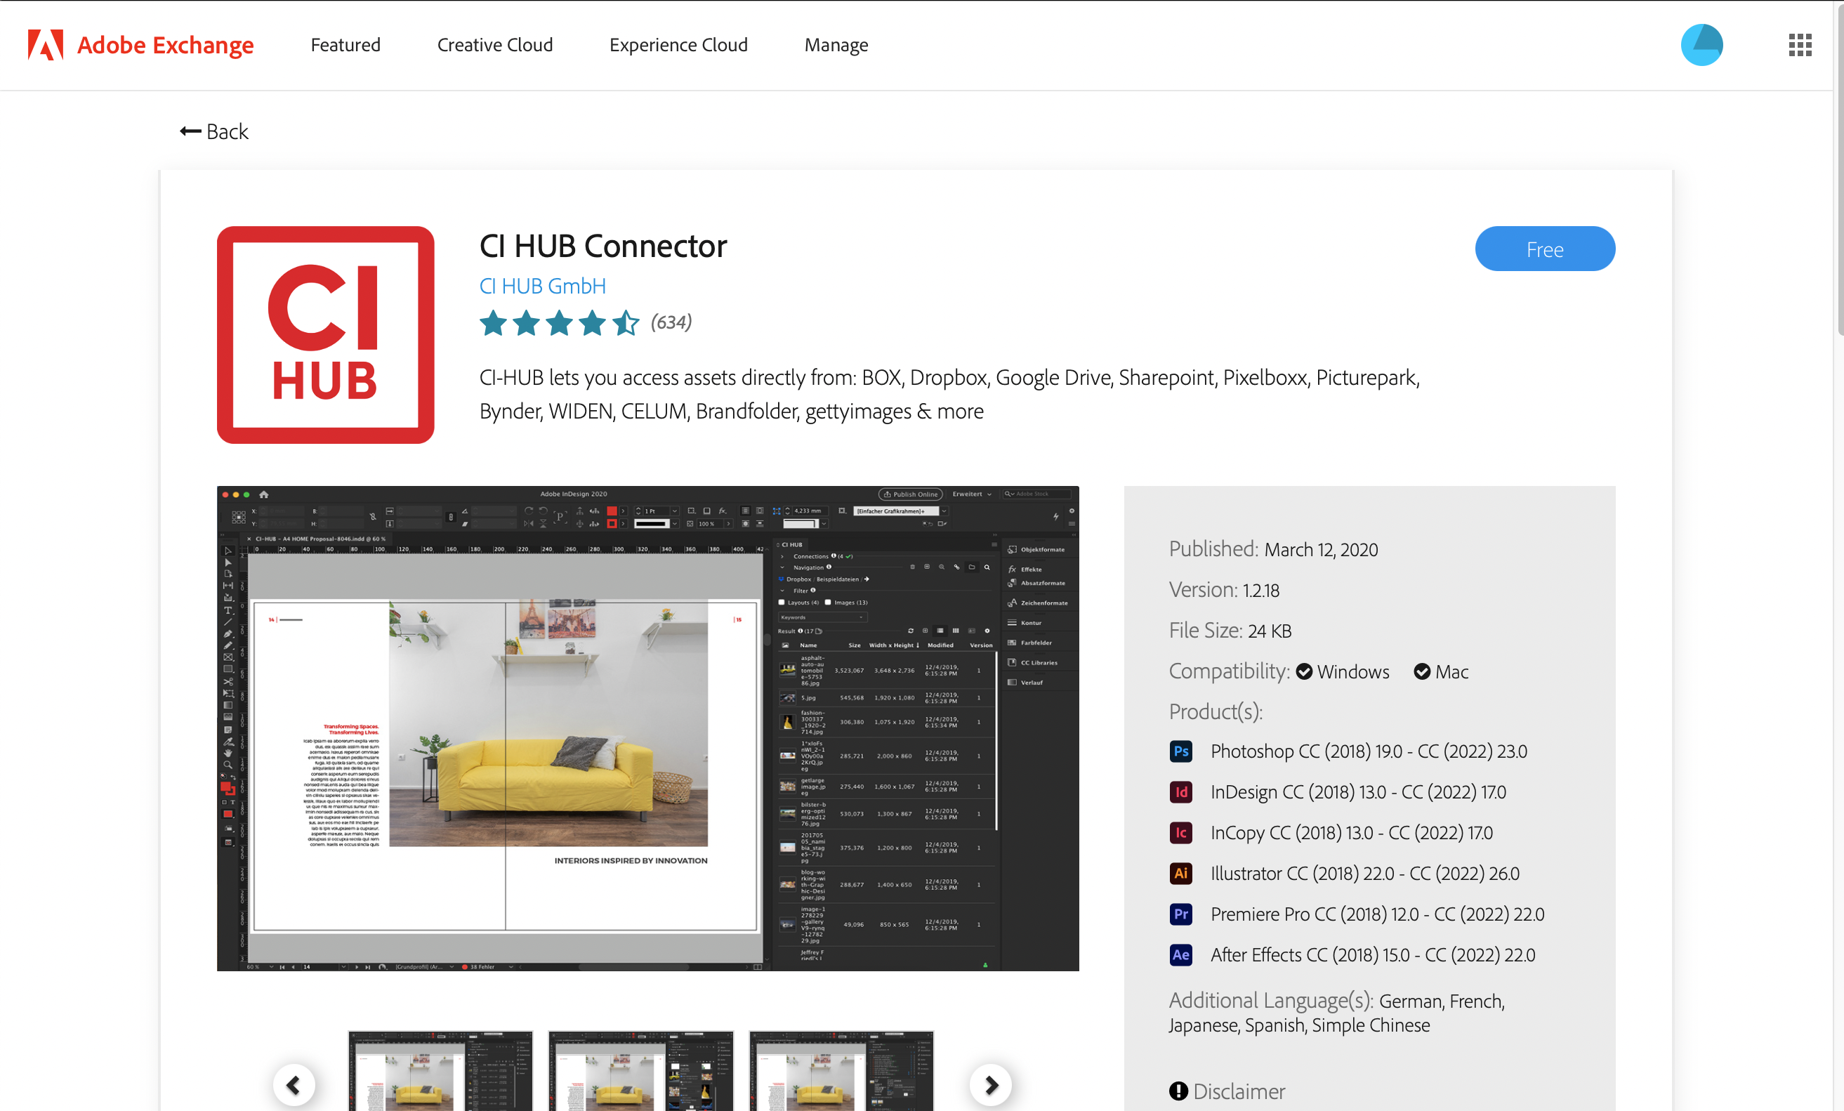Click the CI HUB GmbH developer link
Screen dimensions: 1844x1111
click(543, 284)
